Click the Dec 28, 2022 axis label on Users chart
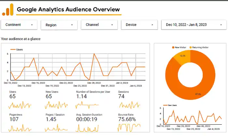Viewport: 228px width, 136px height. click(x=94, y=83)
